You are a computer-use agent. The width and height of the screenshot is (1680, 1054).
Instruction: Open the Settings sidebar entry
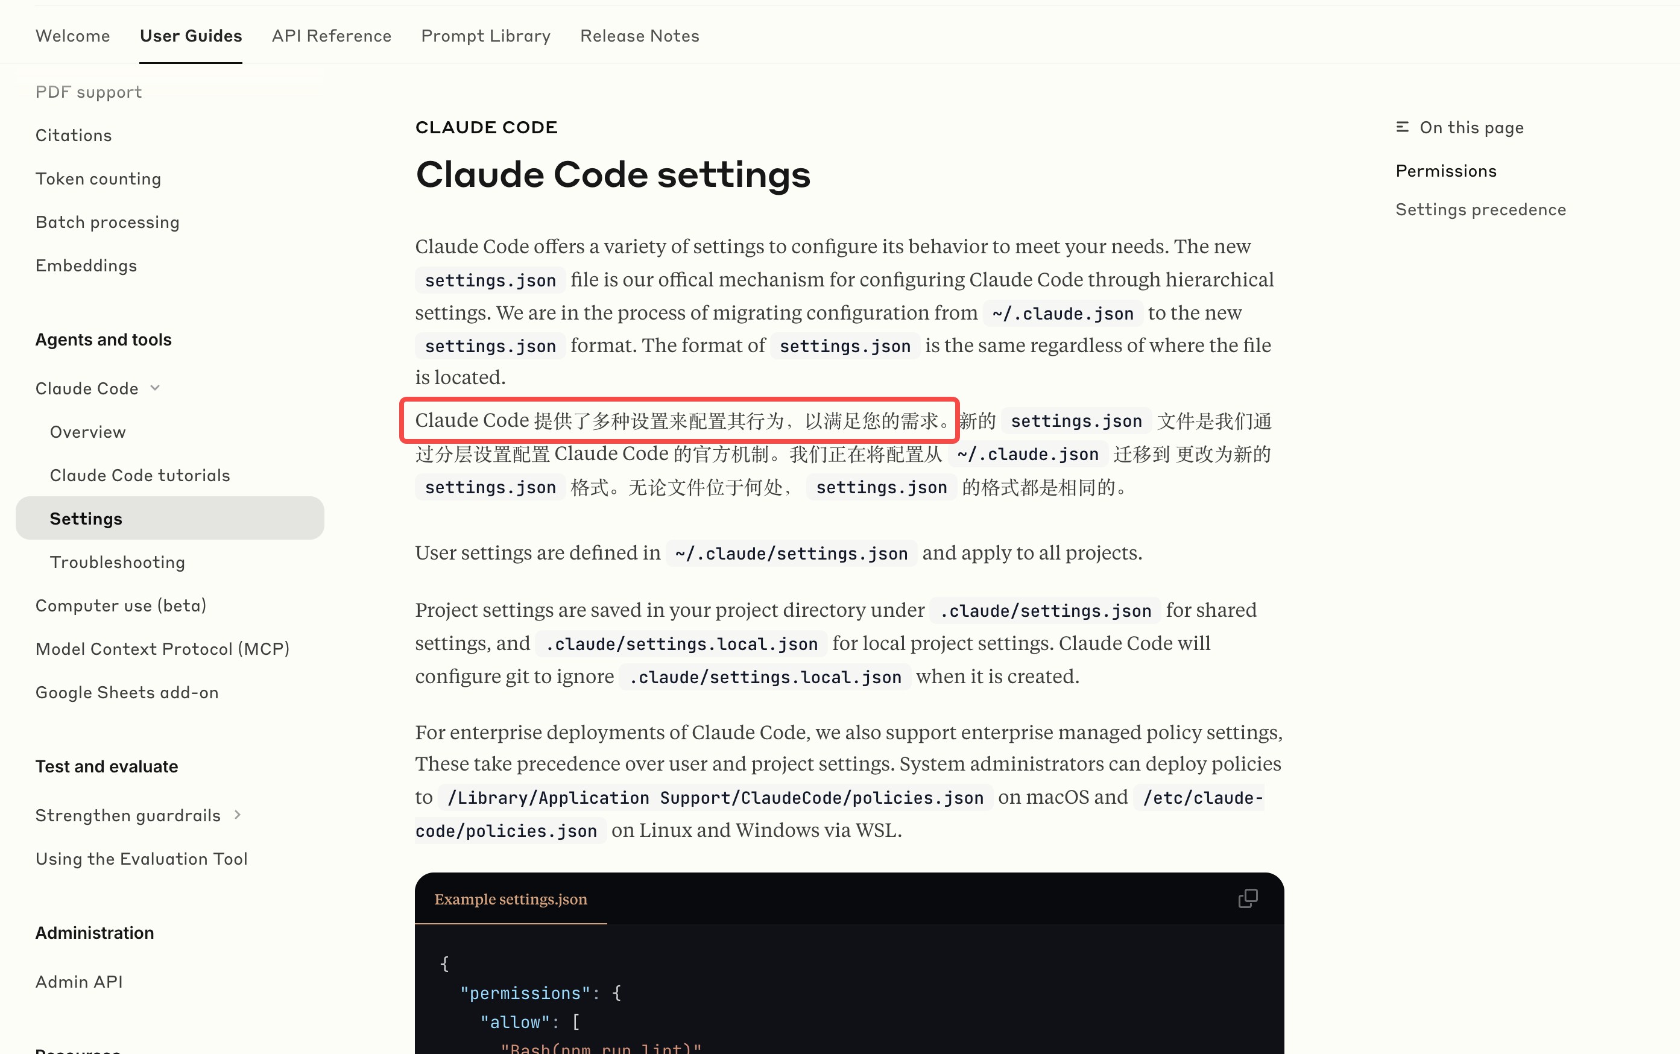point(86,518)
